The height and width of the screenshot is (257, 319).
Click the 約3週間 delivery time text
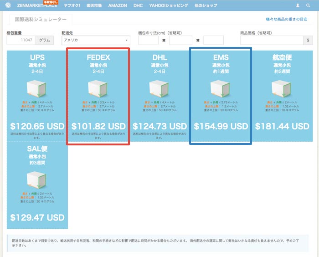37,163
